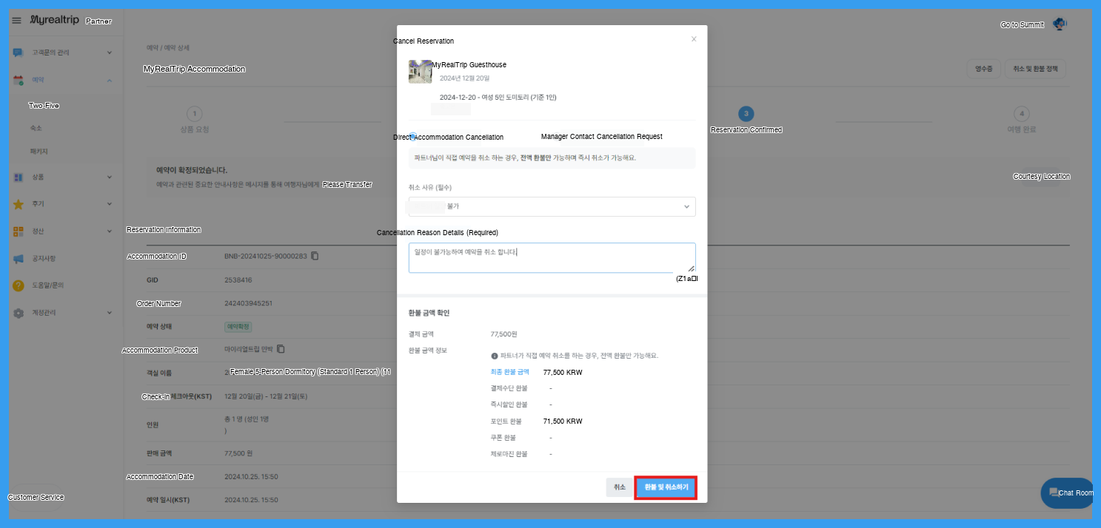Click the guesthouse thumbnail image in dialog
The width and height of the screenshot is (1101, 528).
click(x=420, y=72)
